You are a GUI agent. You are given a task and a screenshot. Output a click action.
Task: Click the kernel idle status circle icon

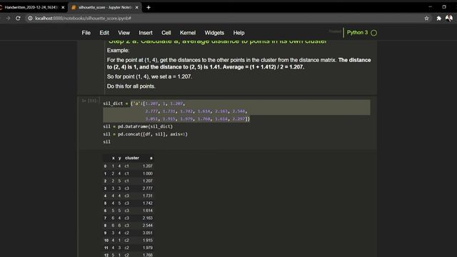(374, 33)
